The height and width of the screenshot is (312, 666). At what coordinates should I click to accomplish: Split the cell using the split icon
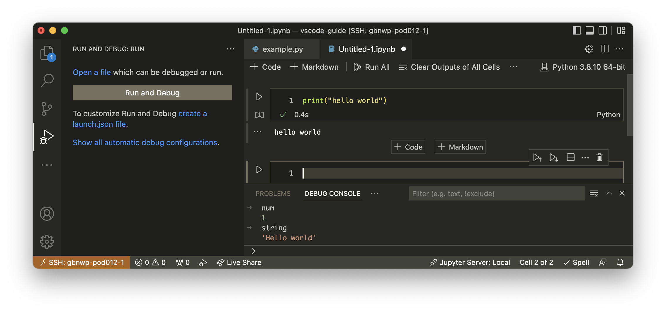[570, 157]
